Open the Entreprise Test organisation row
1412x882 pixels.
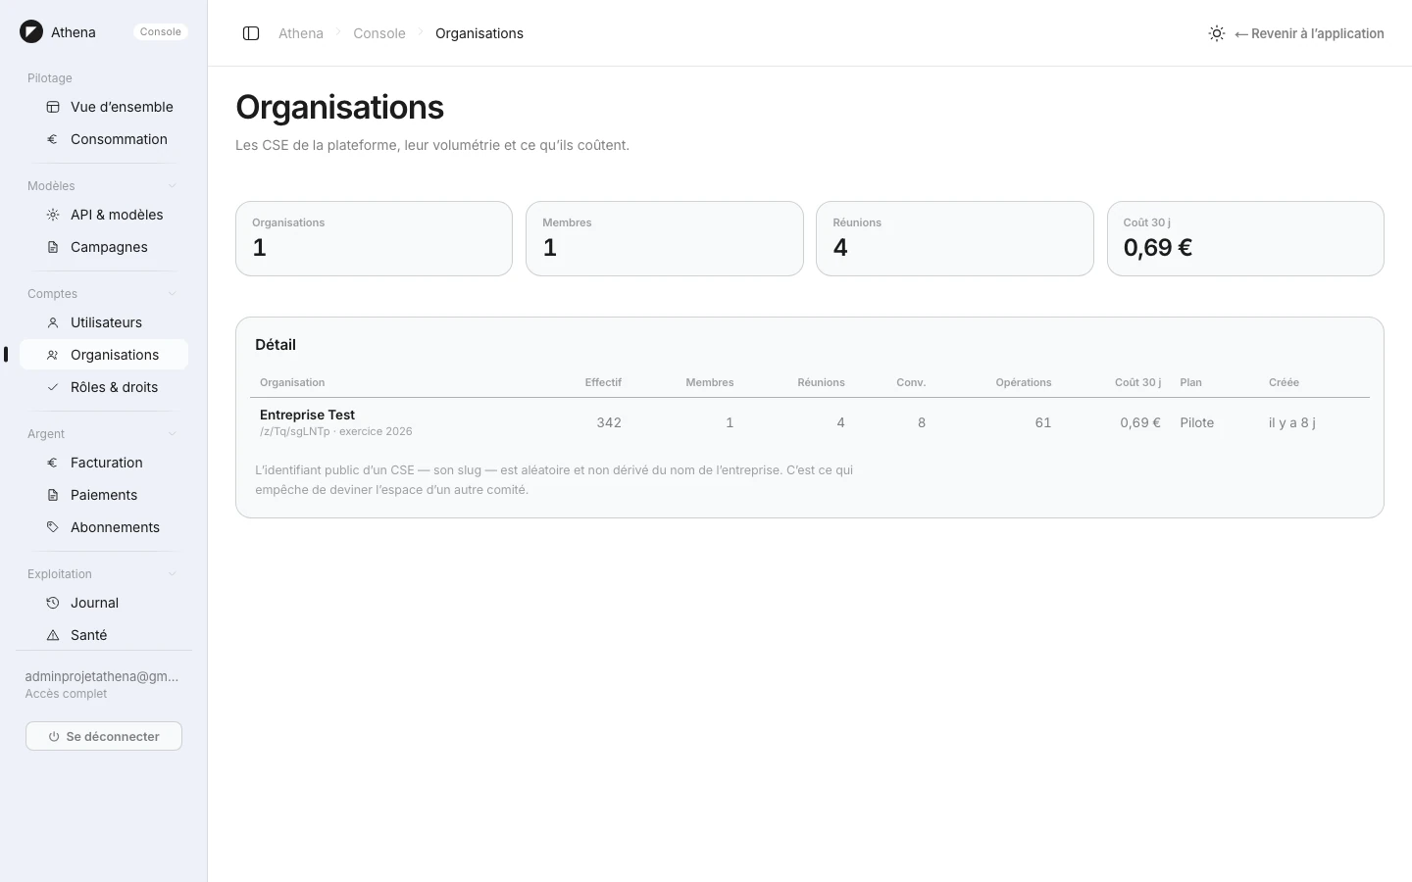point(810,422)
